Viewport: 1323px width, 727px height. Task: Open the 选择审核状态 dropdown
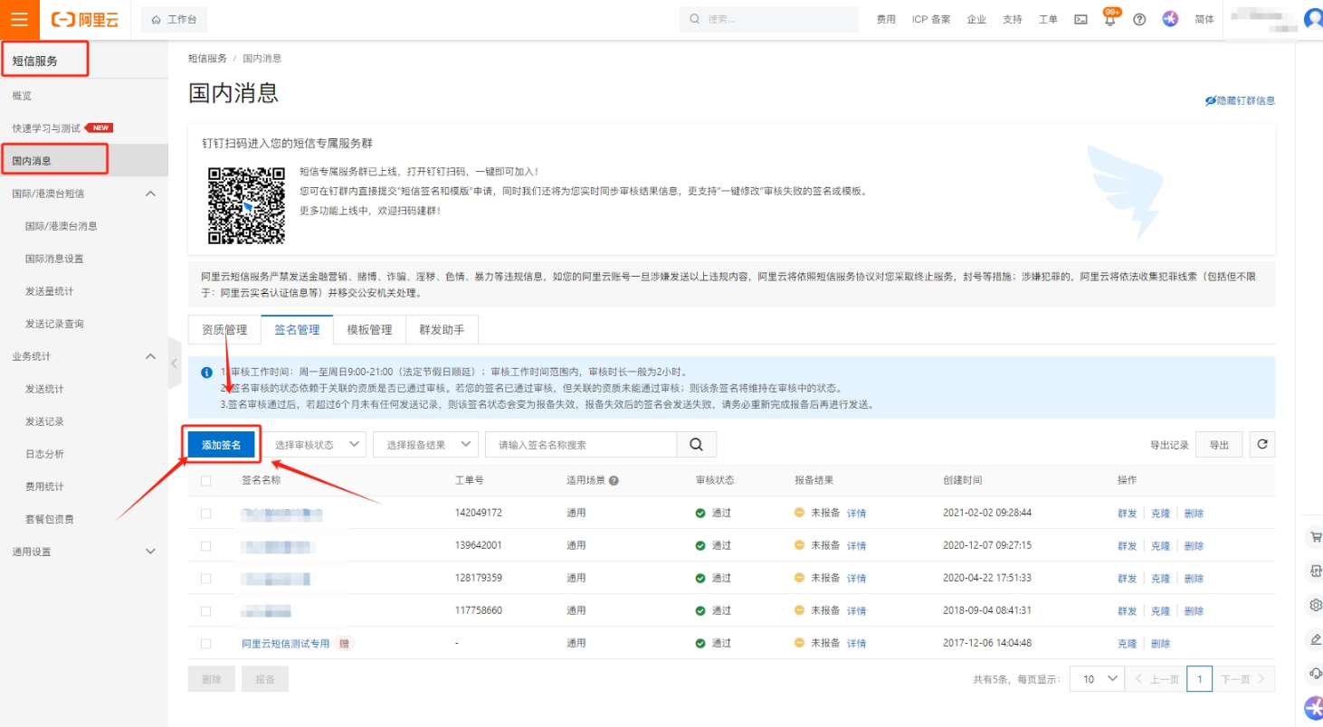(315, 444)
